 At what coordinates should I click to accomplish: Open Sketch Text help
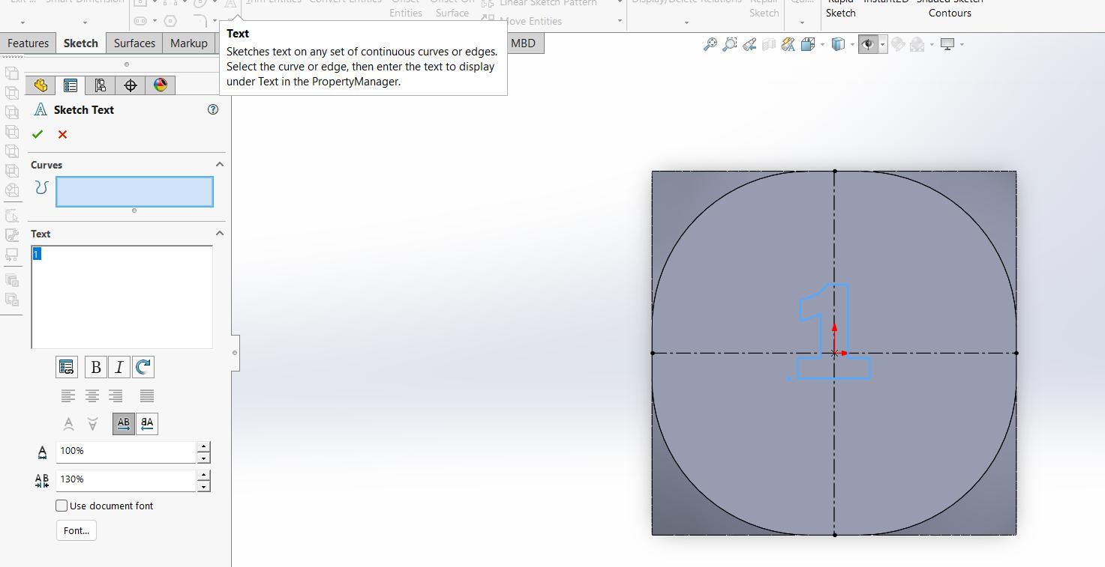[x=213, y=109]
